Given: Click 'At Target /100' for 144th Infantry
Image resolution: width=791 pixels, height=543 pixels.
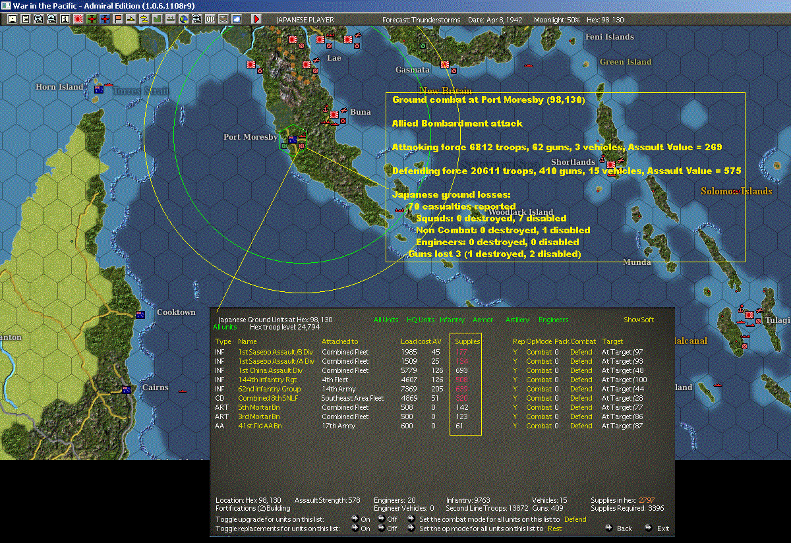Looking at the screenshot, I should pos(624,380).
